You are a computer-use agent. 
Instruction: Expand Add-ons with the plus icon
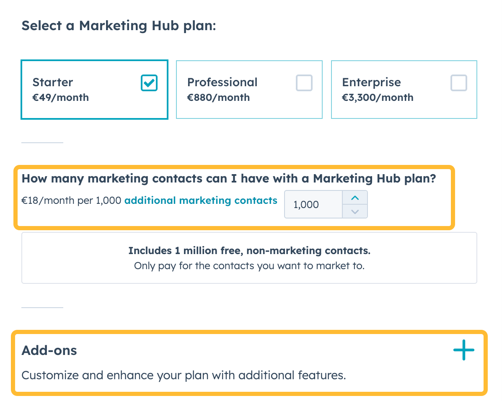point(463,350)
